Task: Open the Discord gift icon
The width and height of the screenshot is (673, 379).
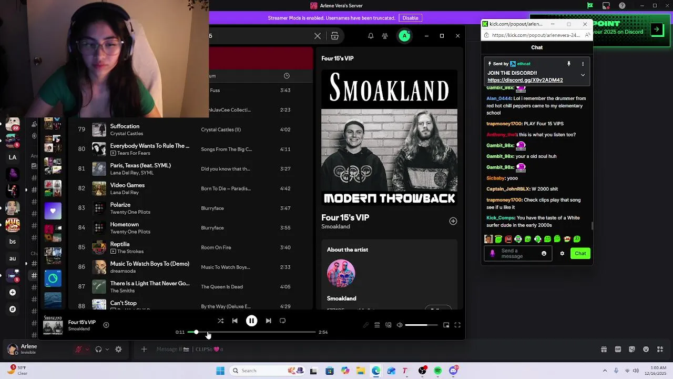Action: coord(604,349)
